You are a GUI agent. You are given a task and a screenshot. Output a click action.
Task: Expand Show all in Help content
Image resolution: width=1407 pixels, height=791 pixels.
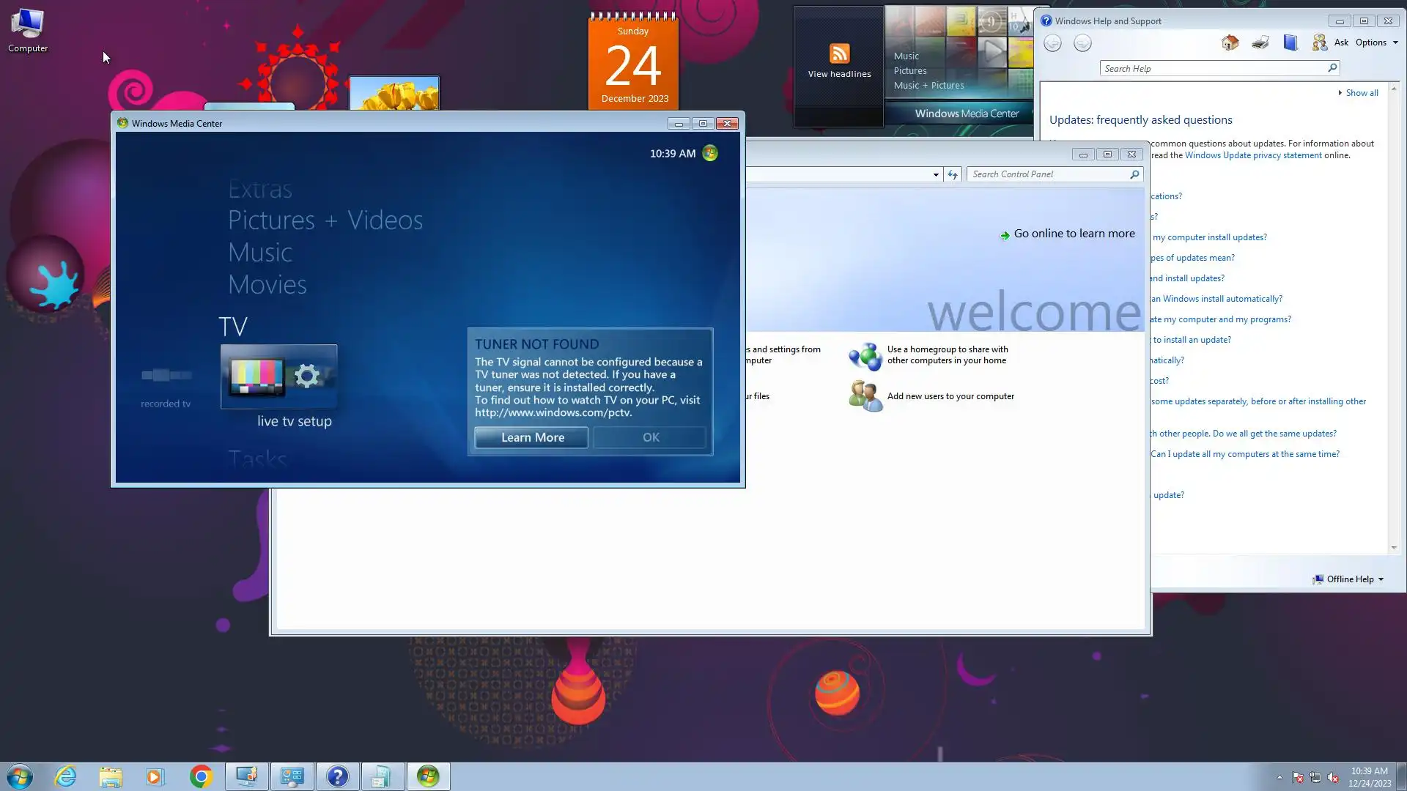point(1361,93)
